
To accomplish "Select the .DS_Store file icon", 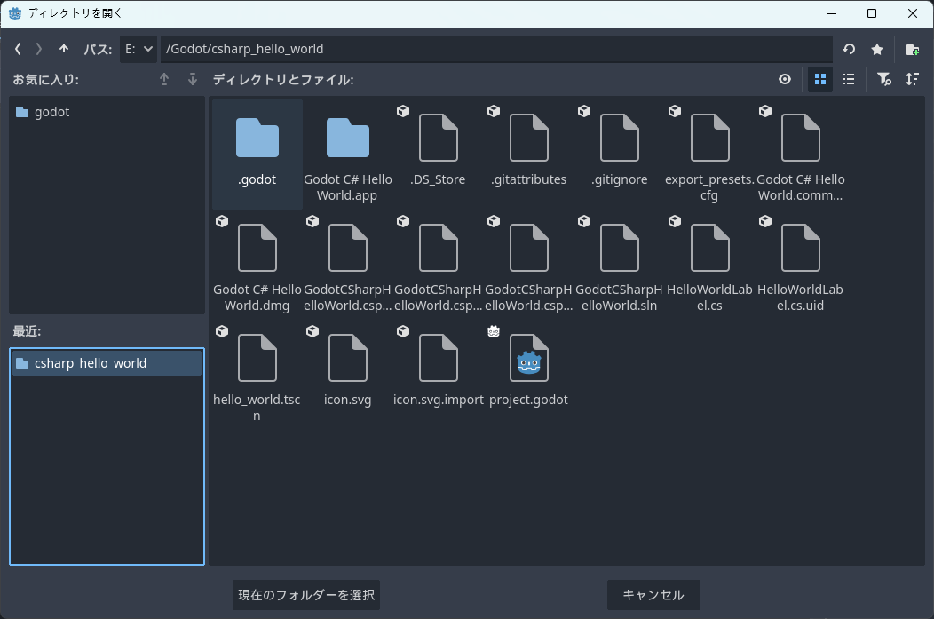I will pyautogui.click(x=439, y=139).
